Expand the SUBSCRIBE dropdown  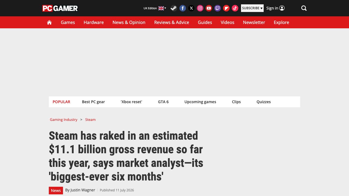pos(252,8)
